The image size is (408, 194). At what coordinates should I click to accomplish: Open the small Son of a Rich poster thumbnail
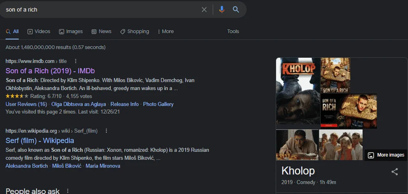click(335, 75)
